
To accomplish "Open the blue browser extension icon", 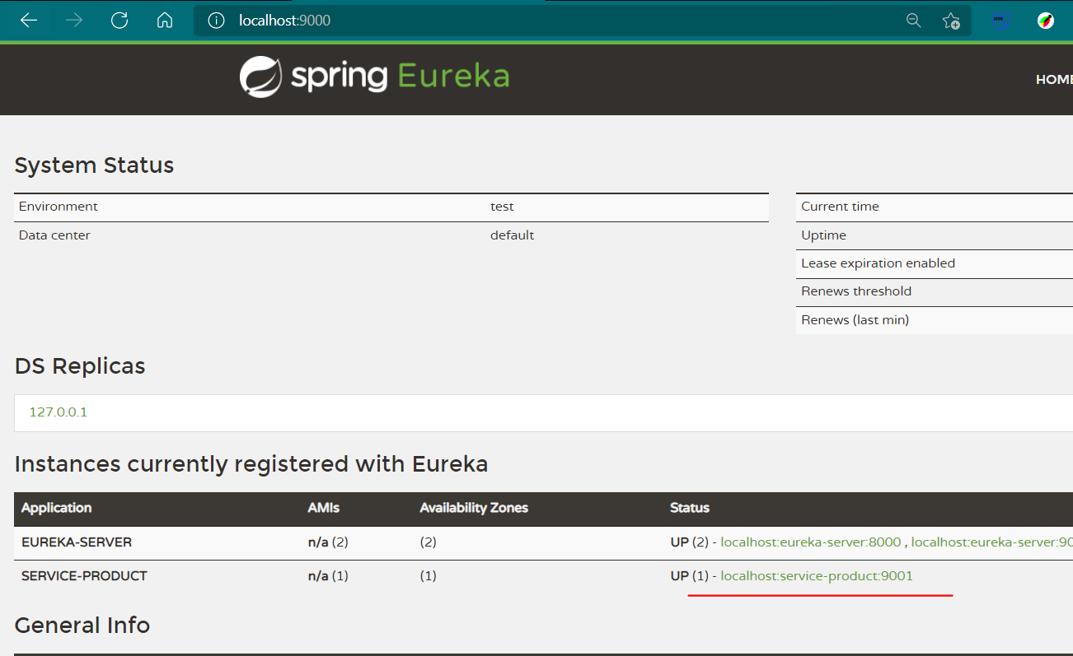I will coord(1000,21).
